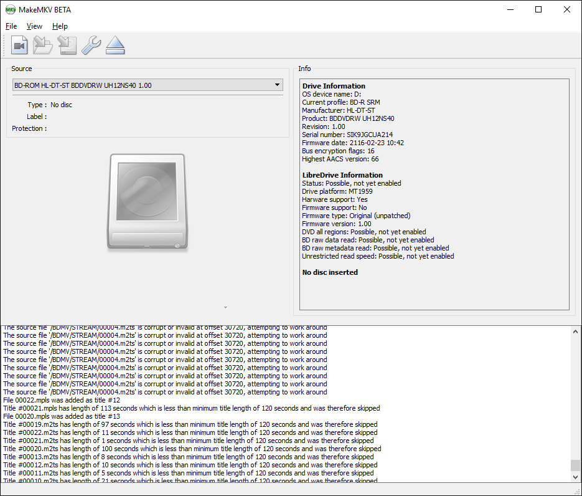This screenshot has height=496, width=582.
Task: Click 'Status: Possible, not yet enabled' line
Action: [351, 183]
